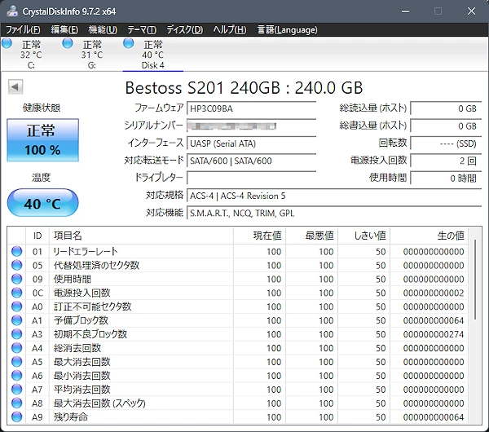This screenshot has width=489, height=432.
Task: Click the blue orb beside 使用時間 row
Action: tap(16, 279)
